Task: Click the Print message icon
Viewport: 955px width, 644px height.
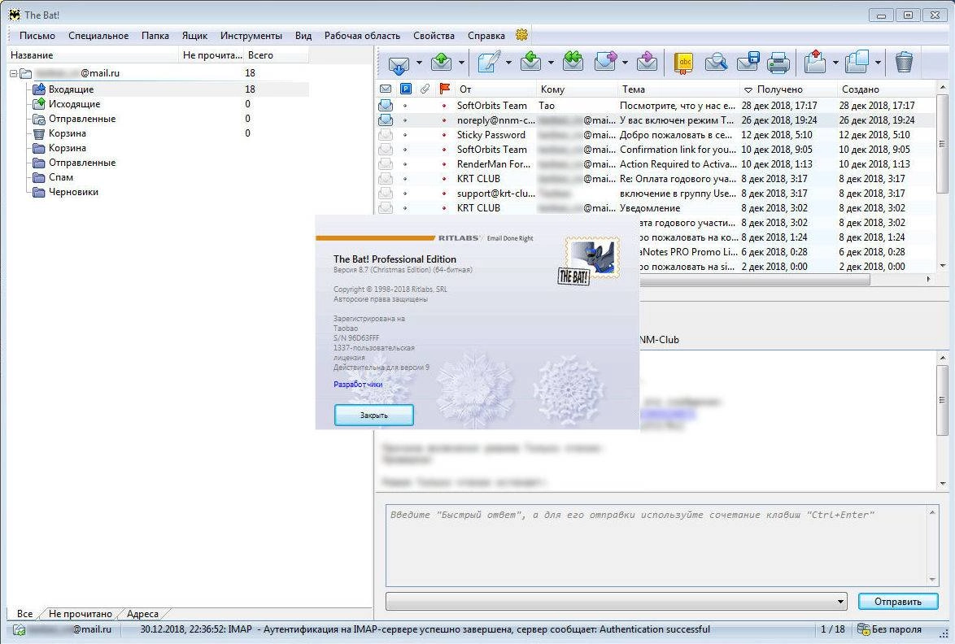Action: tap(778, 62)
